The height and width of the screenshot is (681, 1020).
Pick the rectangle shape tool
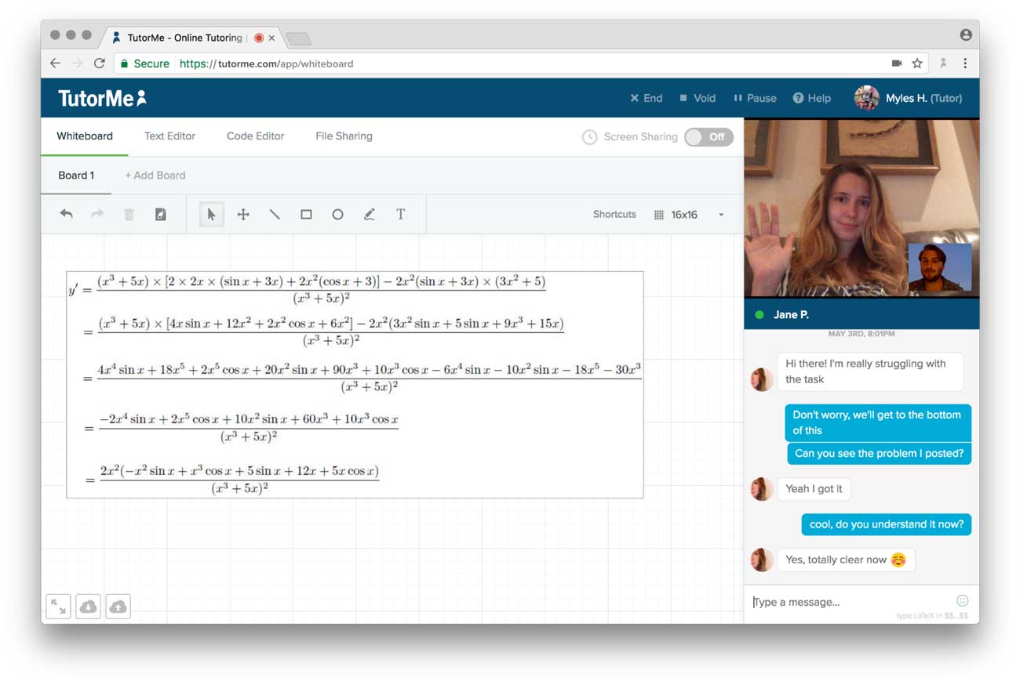306,214
